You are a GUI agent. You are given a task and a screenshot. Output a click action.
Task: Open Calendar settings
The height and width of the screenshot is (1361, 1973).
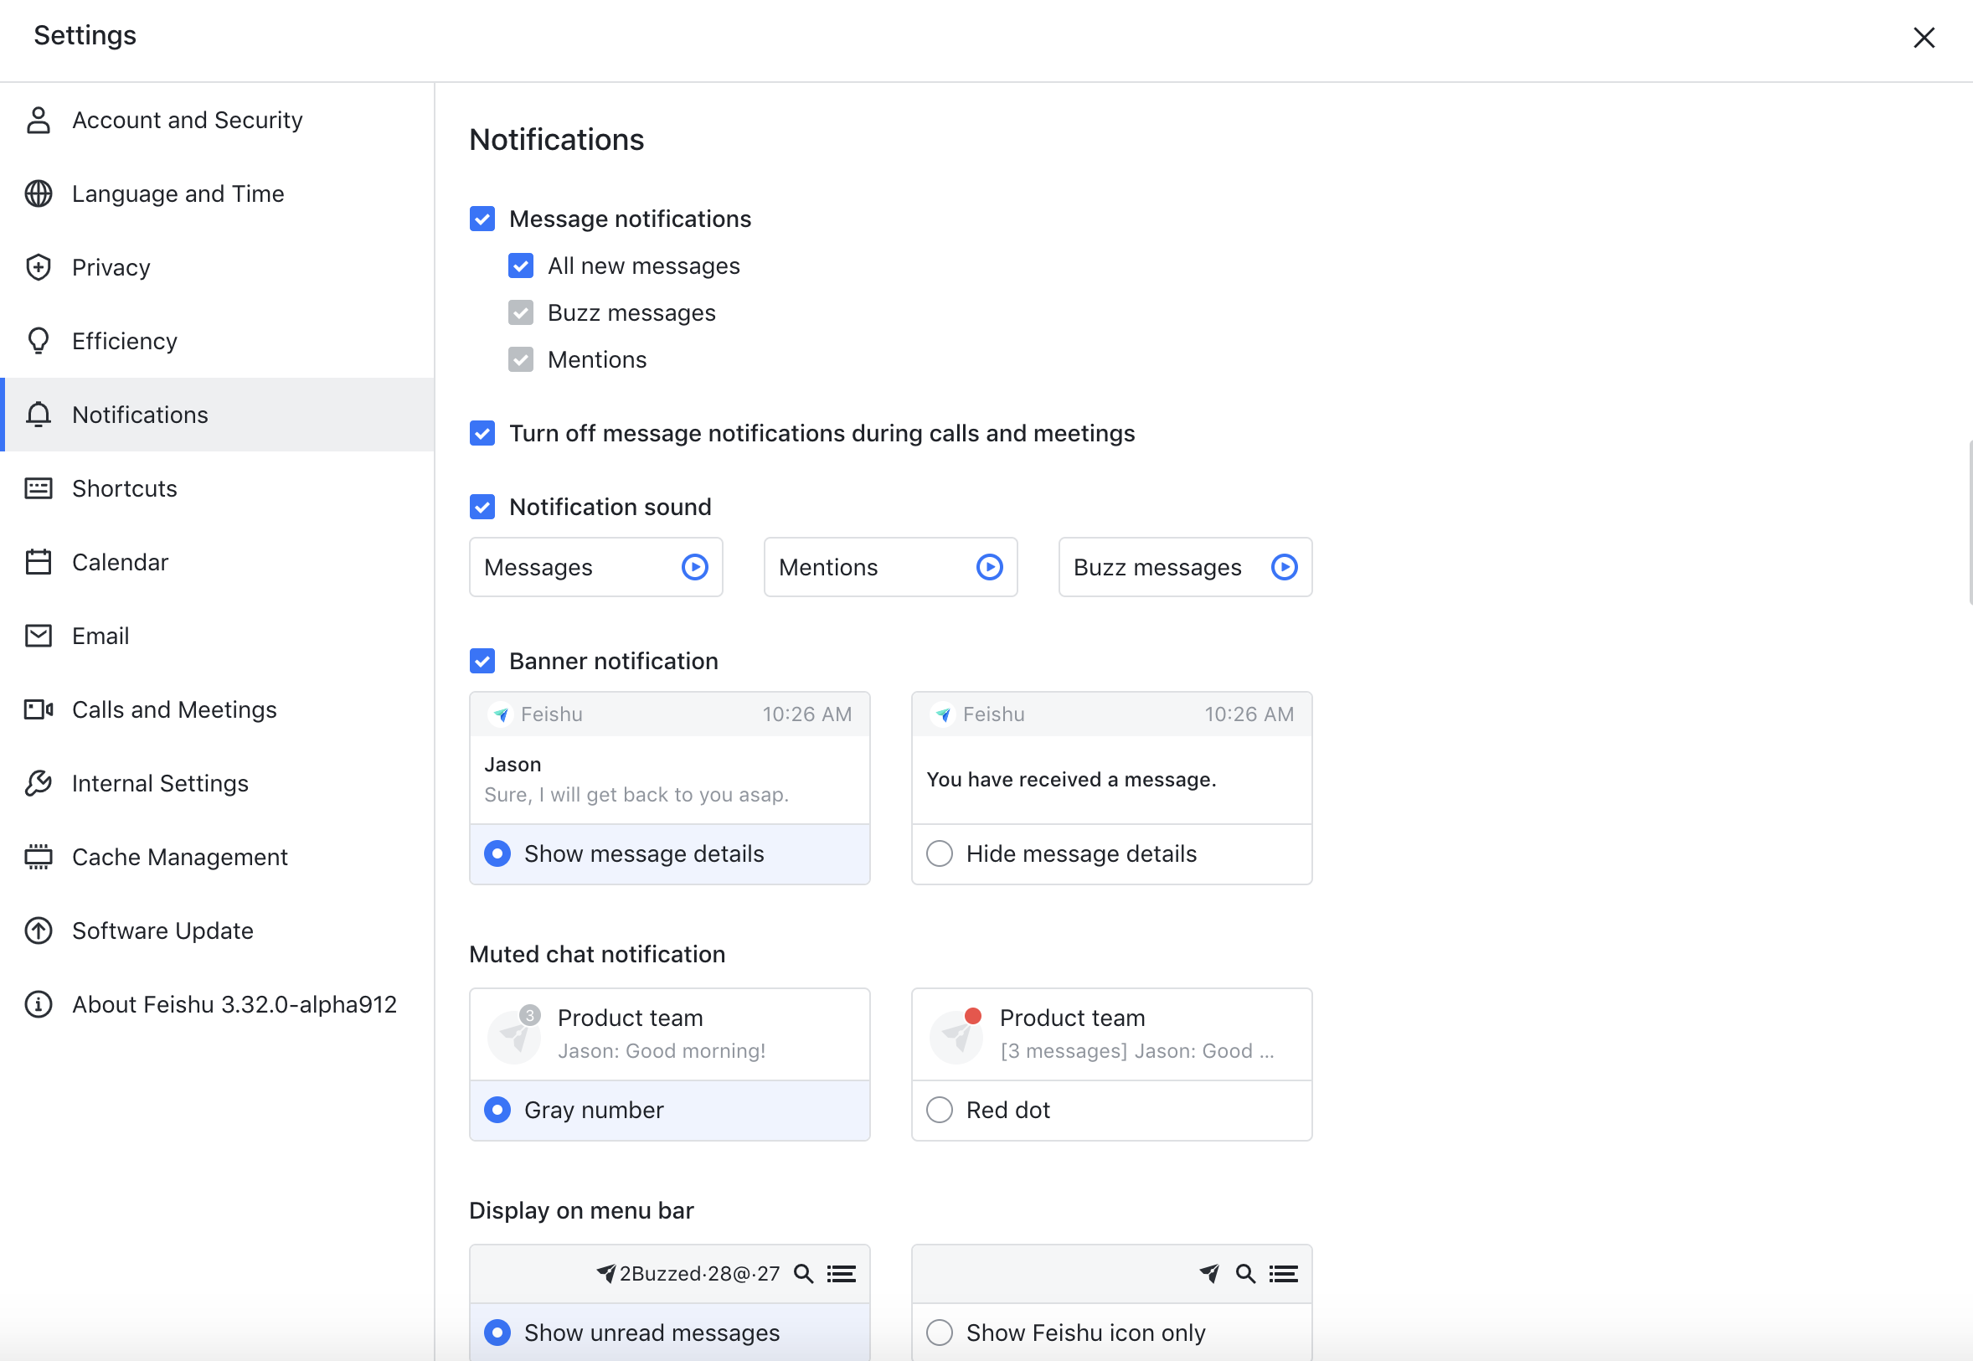click(218, 562)
